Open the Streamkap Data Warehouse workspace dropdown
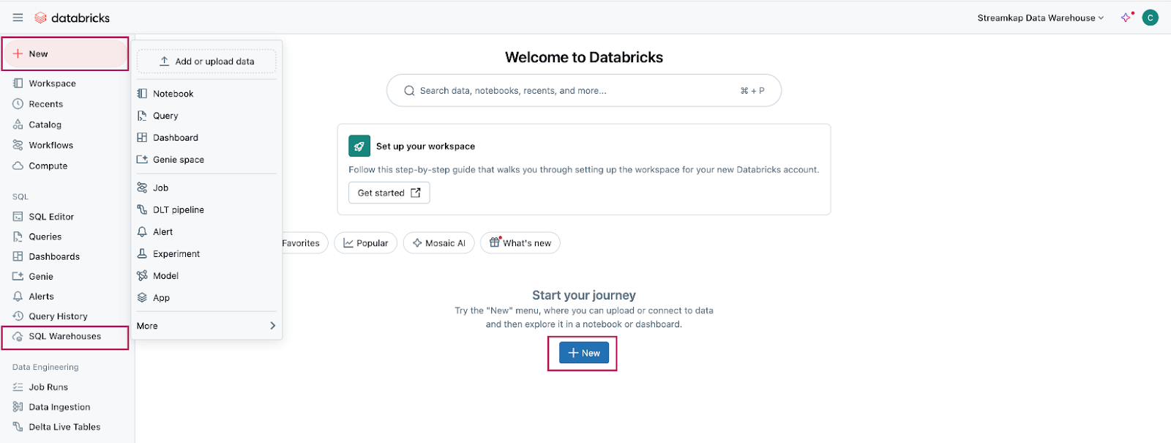 [1040, 18]
